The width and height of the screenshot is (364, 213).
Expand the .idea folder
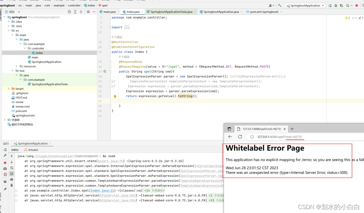point(9,22)
